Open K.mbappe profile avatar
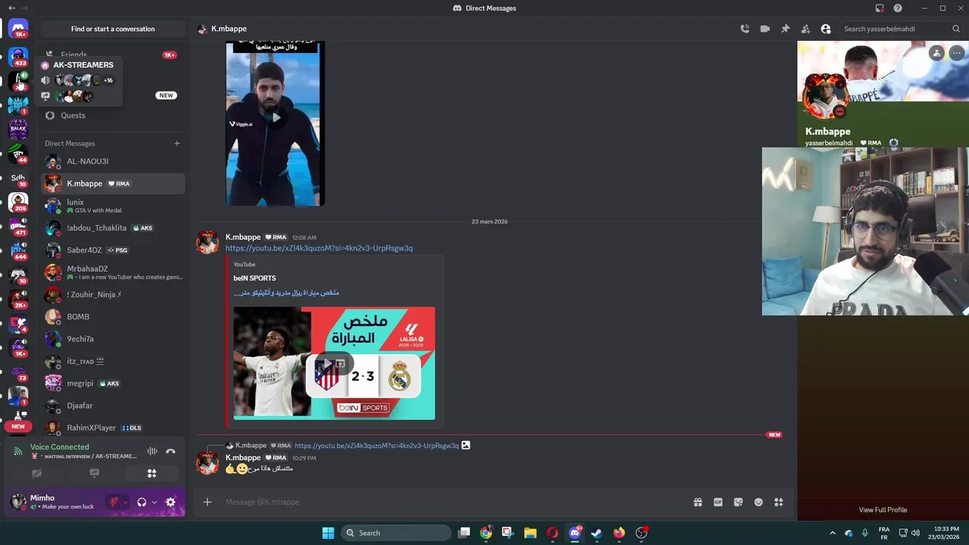The image size is (969, 545). click(825, 96)
